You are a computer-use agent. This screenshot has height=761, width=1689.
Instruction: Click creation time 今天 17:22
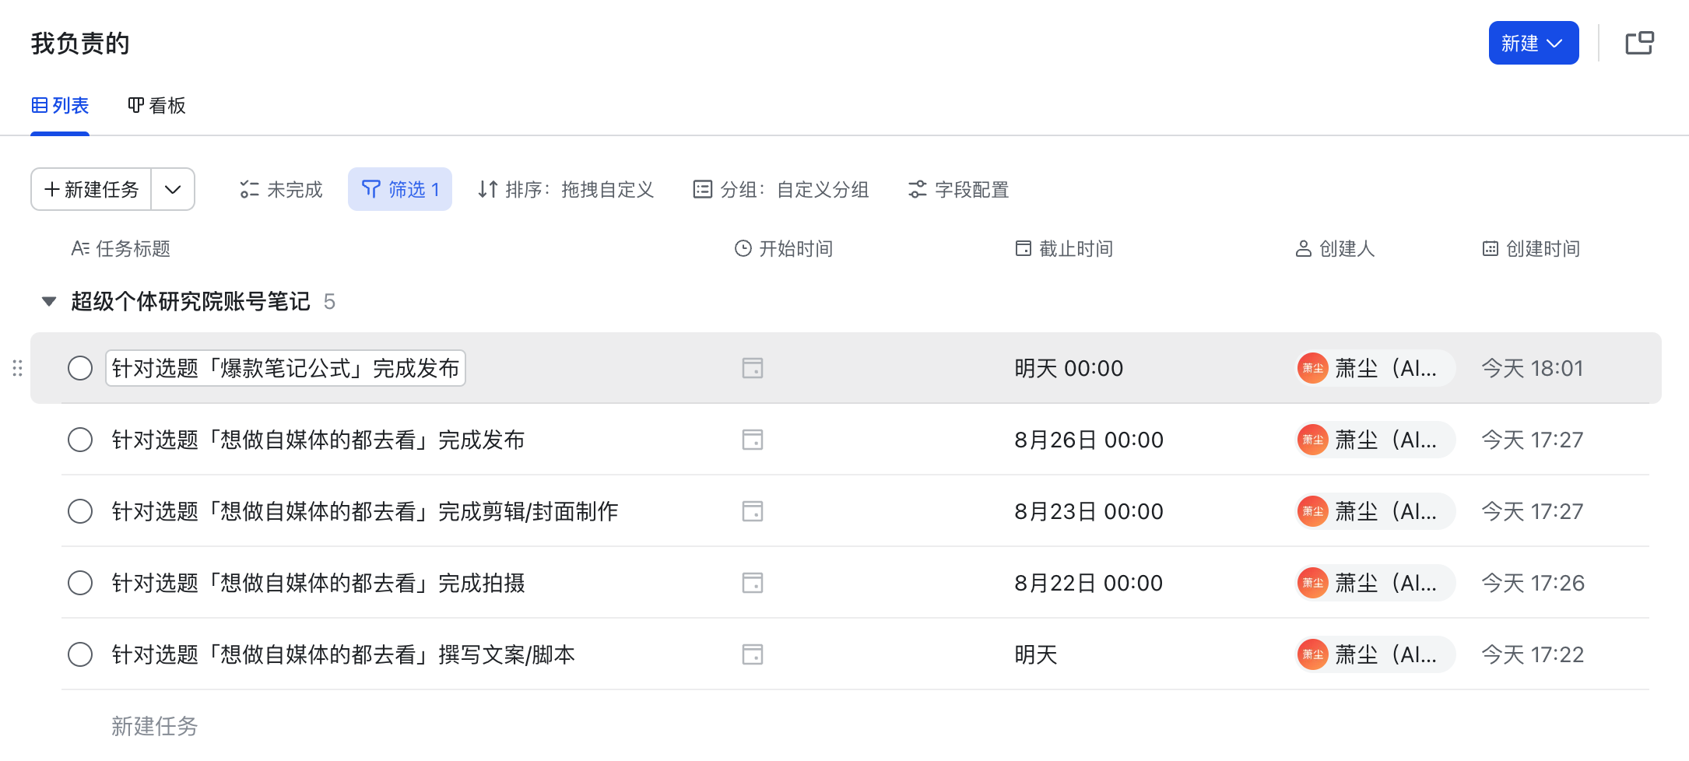coord(1533,654)
